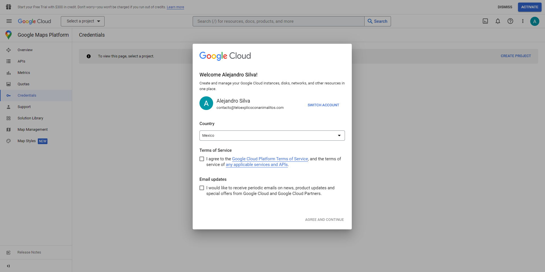545x272 pixels.
Task: Expand the Country dropdown showing Mexico
Action: click(272, 136)
